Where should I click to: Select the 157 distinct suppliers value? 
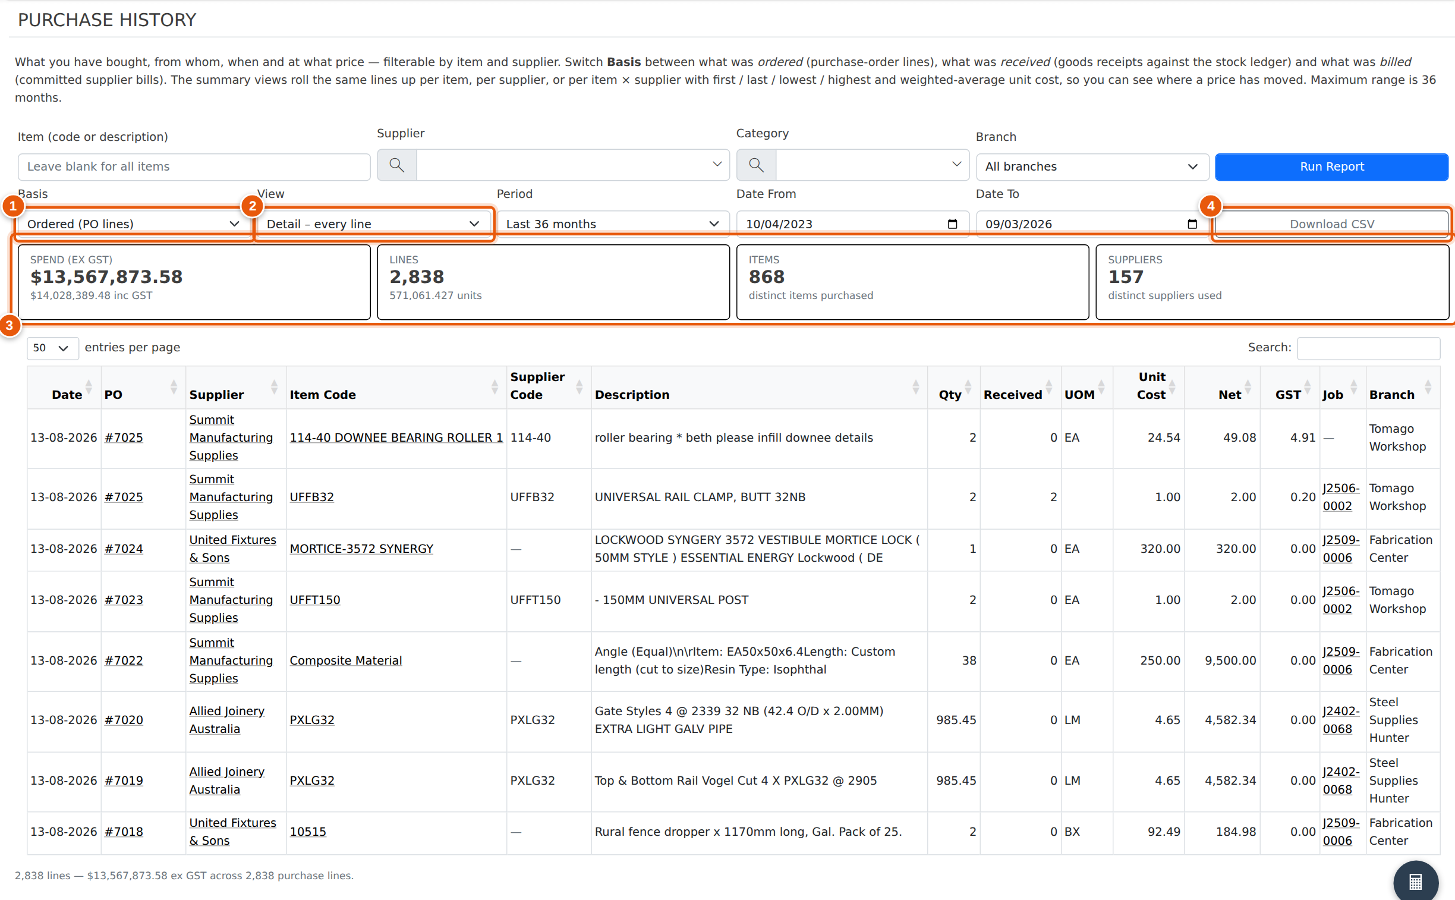point(1125,277)
